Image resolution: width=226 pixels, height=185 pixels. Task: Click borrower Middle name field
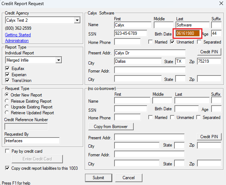tap(164, 25)
